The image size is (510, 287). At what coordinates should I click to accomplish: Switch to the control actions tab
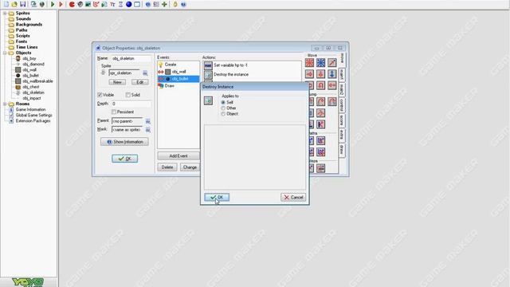pyautogui.click(x=342, y=104)
